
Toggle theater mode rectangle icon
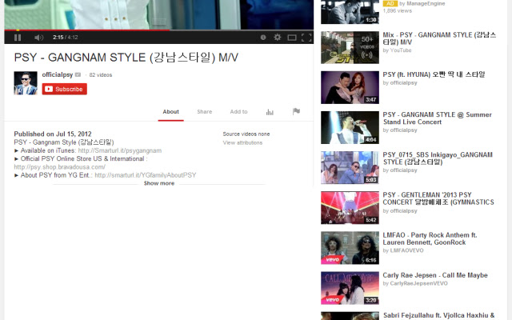coord(291,38)
